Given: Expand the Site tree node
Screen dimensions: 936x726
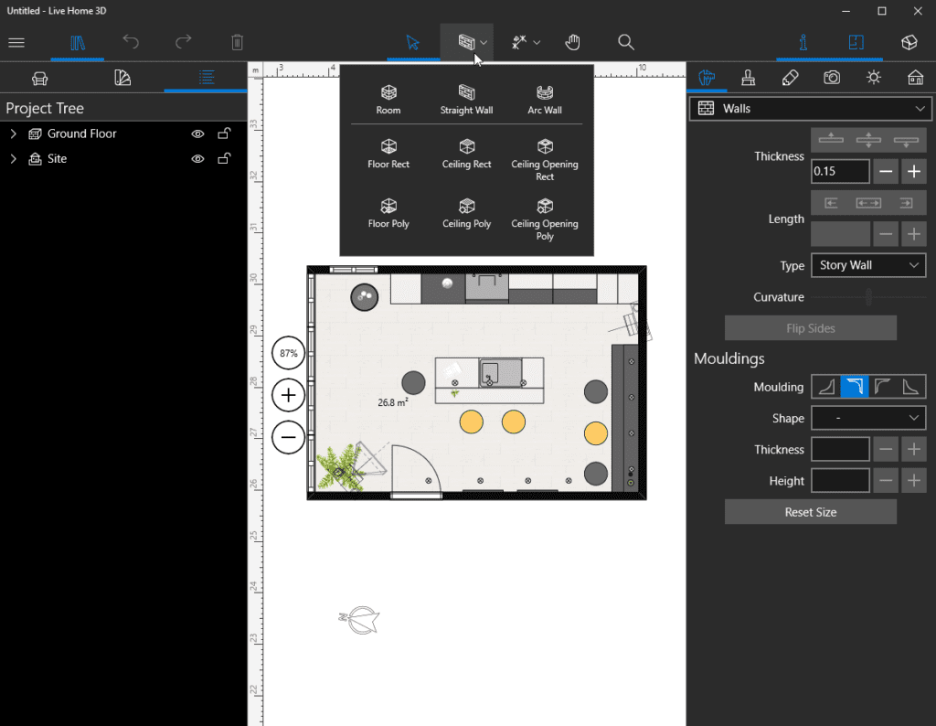Looking at the screenshot, I should [13, 159].
